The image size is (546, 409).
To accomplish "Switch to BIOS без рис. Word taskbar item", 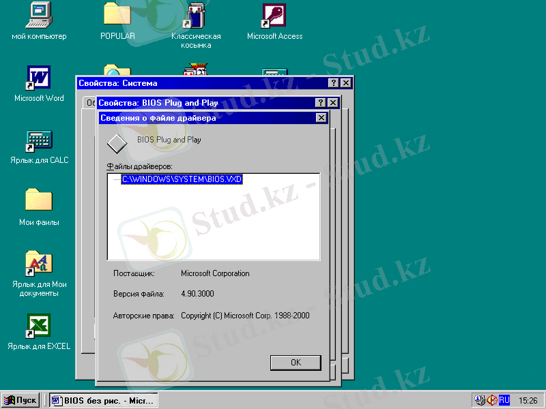I will click(104, 401).
